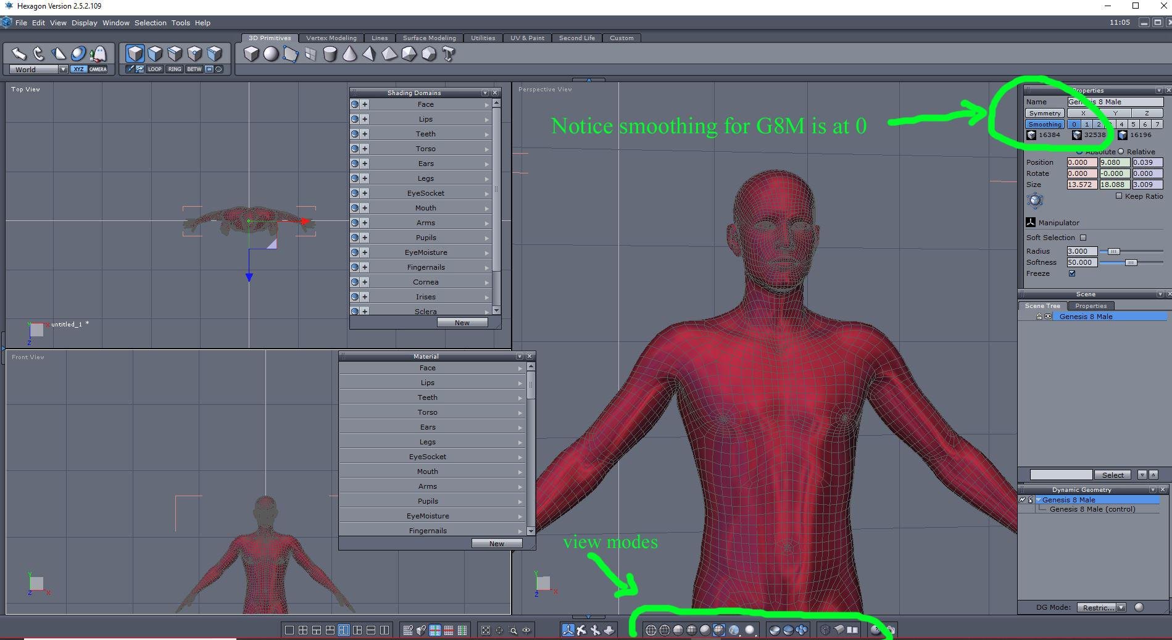This screenshot has height=640, width=1172.
Task: Click New in Shading Domains panel
Action: click(x=462, y=323)
